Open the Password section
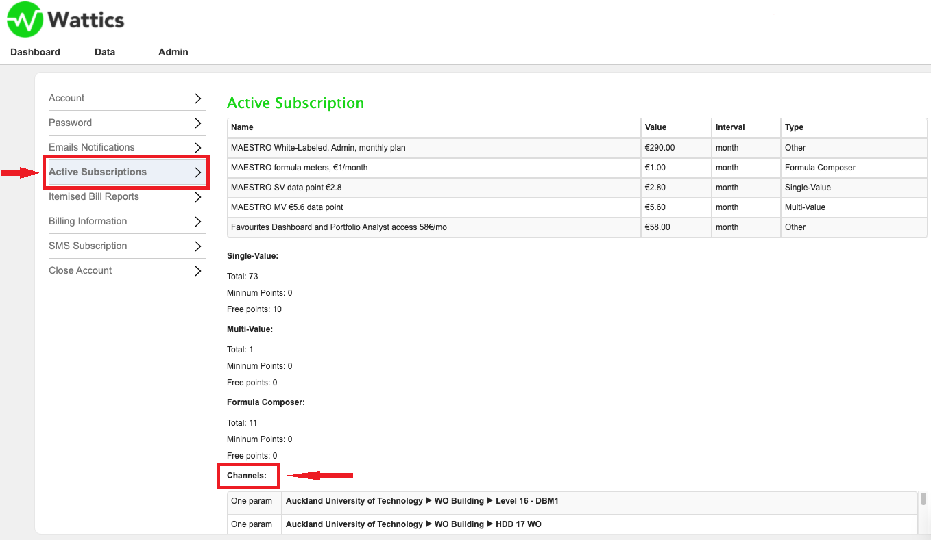This screenshot has width=931, height=540. (x=127, y=123)
